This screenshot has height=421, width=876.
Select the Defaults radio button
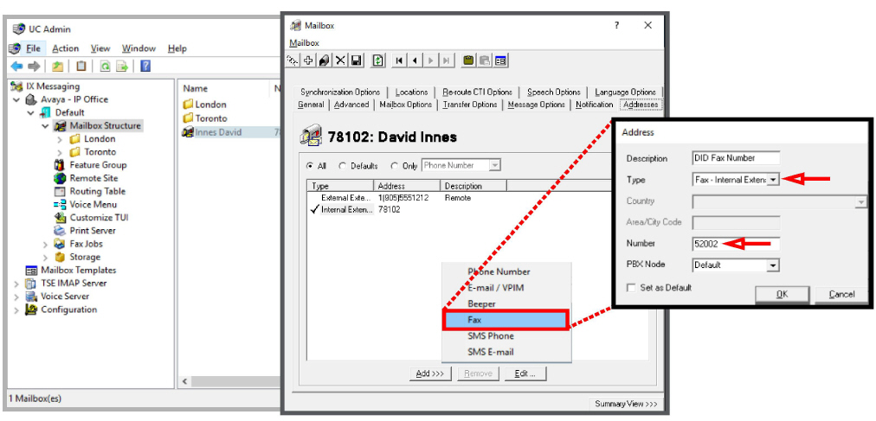343,166
